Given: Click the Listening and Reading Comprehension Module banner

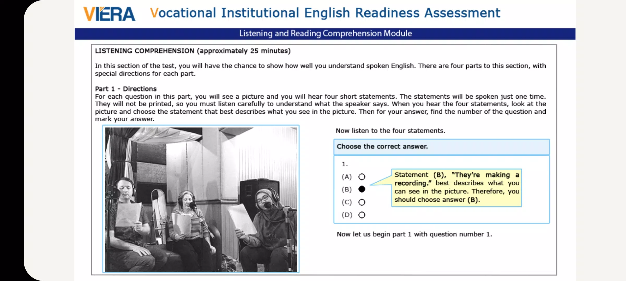Looking at the screenshot, I should click(x=325, y=34).
